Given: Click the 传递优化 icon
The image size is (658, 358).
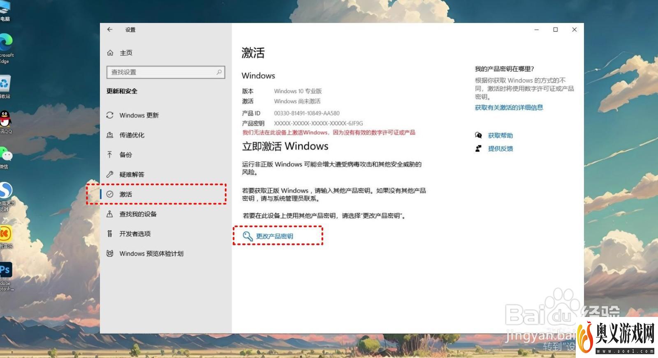Looking at the screenshot, I should [x=110, y=135].
